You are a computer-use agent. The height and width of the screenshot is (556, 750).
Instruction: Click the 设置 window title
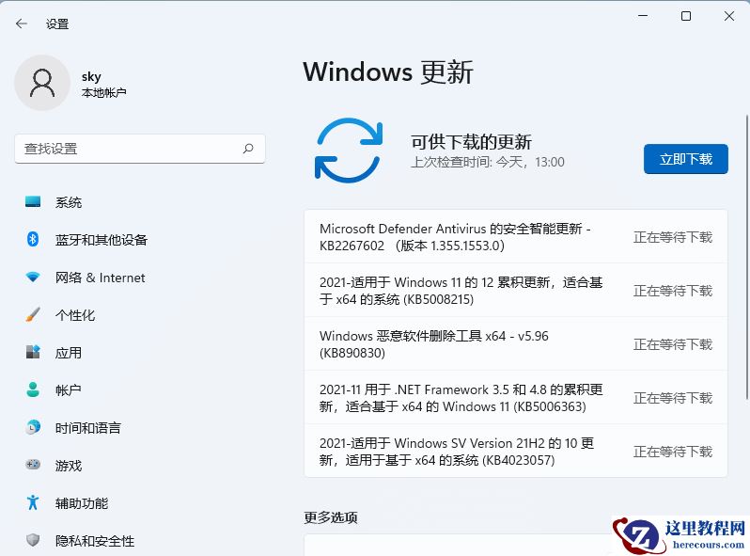point(57,24)
